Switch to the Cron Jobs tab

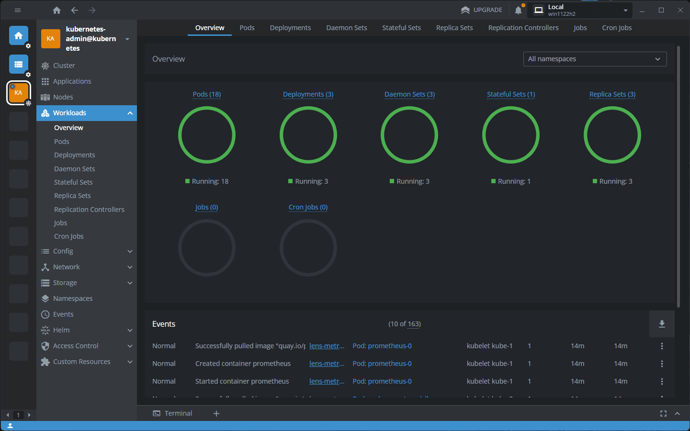pyautogui.click(x=617, y=28)
